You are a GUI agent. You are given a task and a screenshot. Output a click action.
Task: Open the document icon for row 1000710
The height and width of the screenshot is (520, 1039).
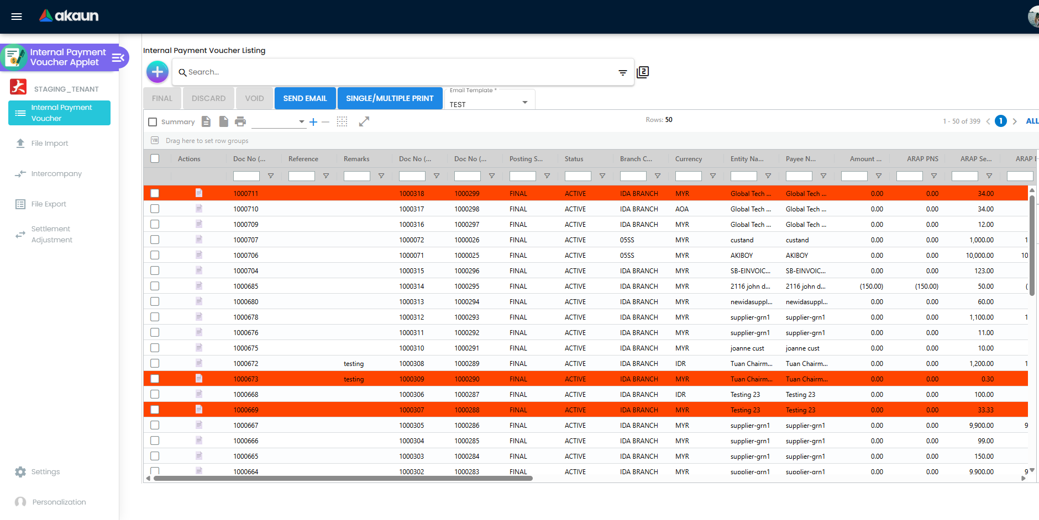point(199,209)
